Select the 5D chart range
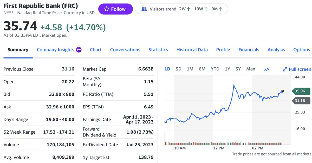 click(178, 69)
